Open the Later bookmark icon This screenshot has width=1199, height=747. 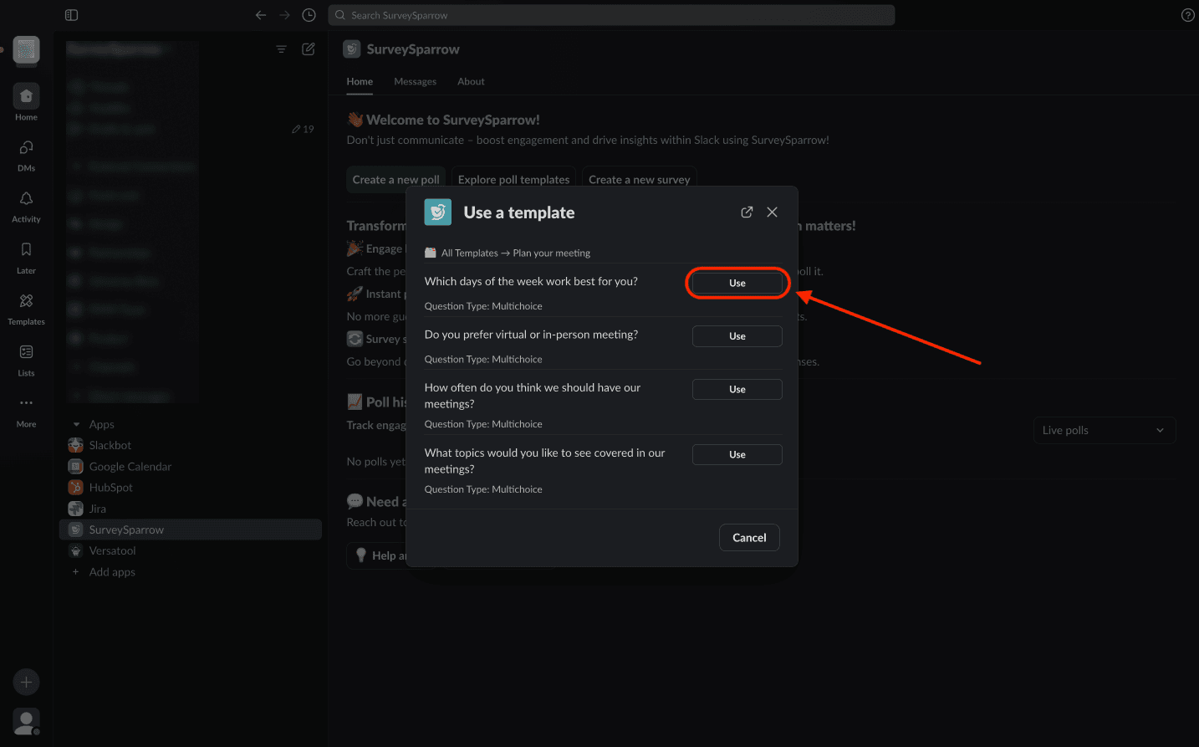(x=26, y=250)
